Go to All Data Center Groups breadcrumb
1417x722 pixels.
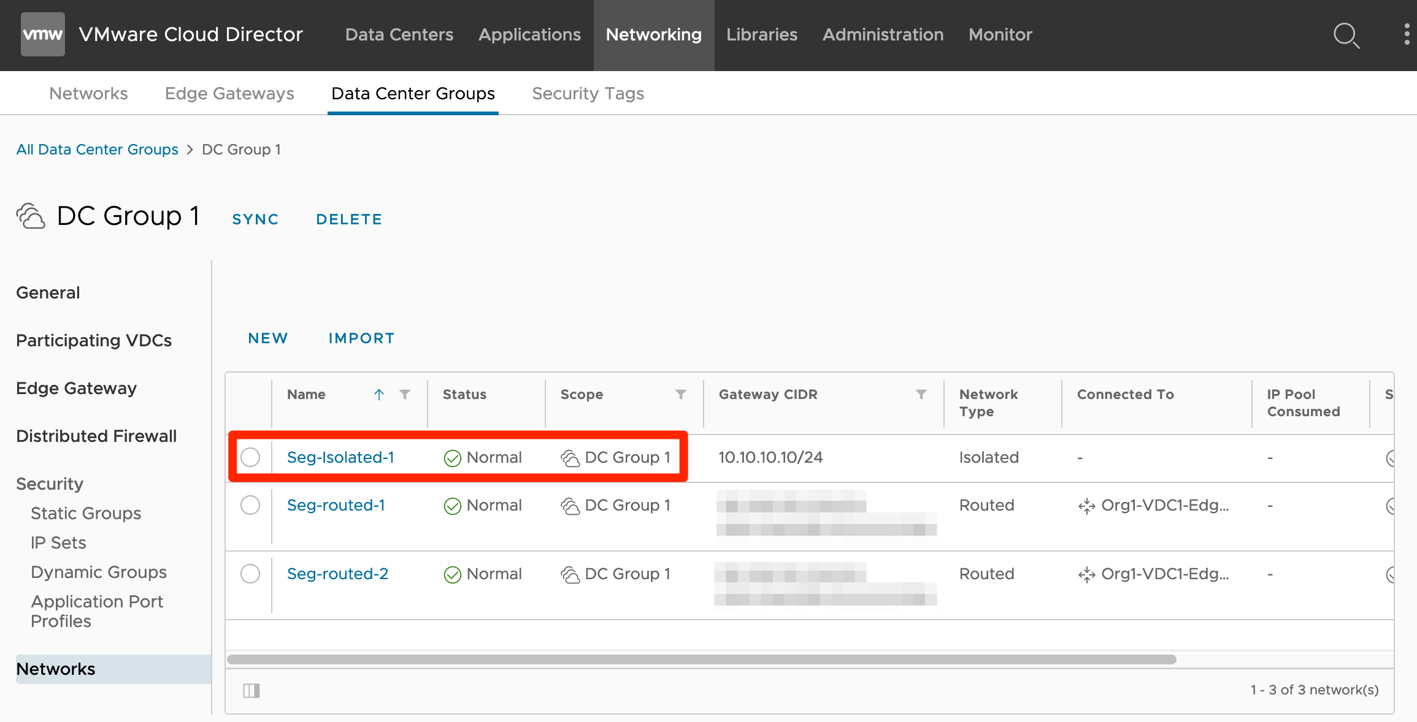(x=97, y=150)
